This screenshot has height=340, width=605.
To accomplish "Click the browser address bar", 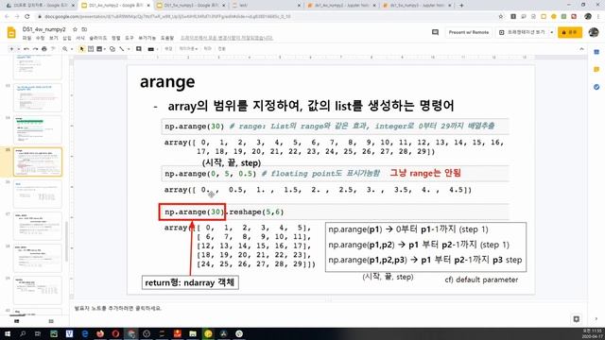I will pos(267,17).
